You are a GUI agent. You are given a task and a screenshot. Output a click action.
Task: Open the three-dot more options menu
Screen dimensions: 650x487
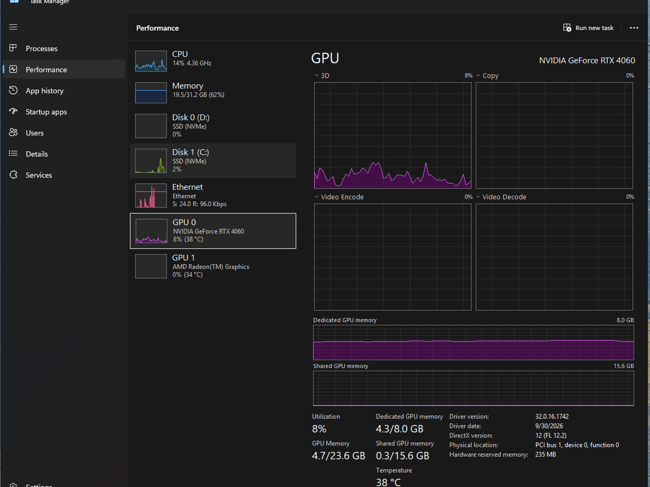pyautogui.click(x=634, y=28)
